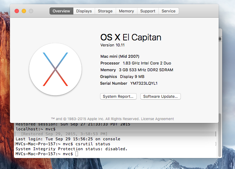
Task: Click the Terminal cursor at the prompt
Action: point(77,154)
